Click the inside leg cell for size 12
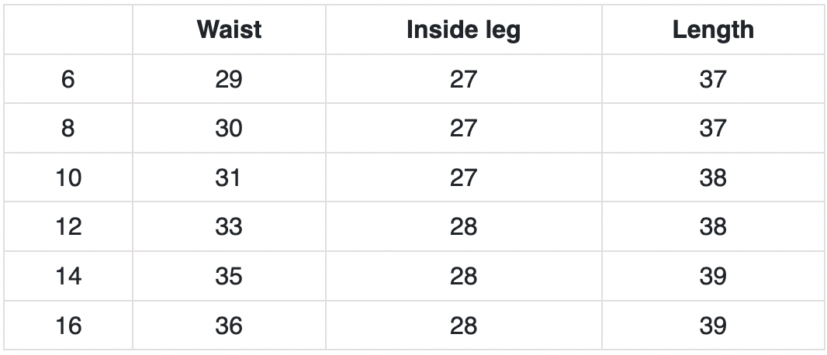 coord(463,226)
